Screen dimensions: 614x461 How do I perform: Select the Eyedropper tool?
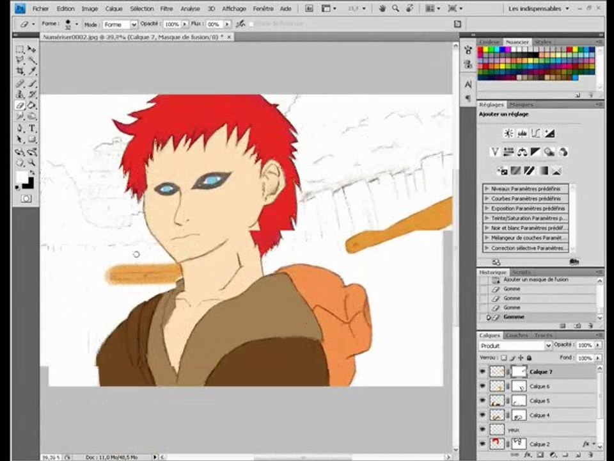coord(32,71)
